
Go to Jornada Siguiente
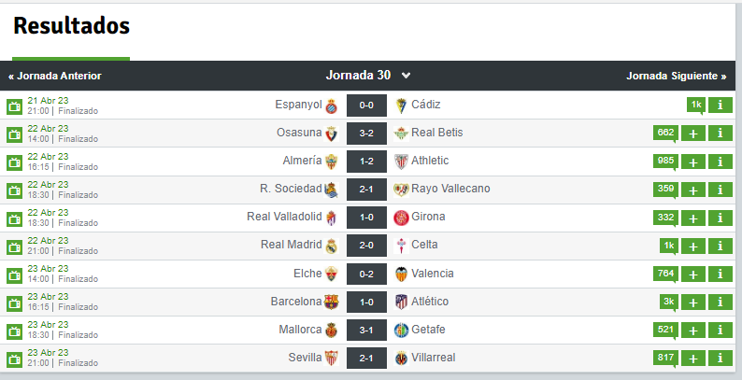pyautogui.click(x=676, y=77)
